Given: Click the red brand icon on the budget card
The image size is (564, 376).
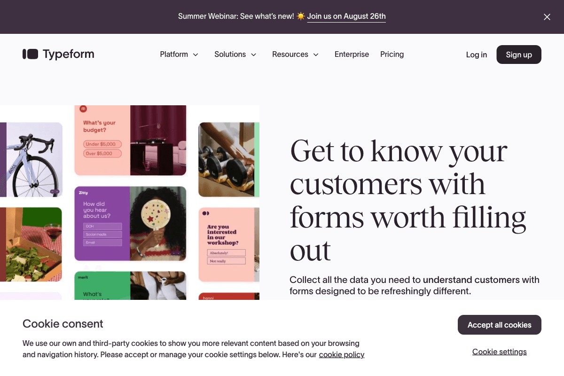Looking at the screenshot, I should (x=83, y=109).
